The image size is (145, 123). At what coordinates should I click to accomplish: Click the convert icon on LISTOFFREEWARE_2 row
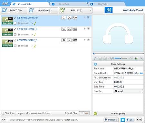point(64,40)
